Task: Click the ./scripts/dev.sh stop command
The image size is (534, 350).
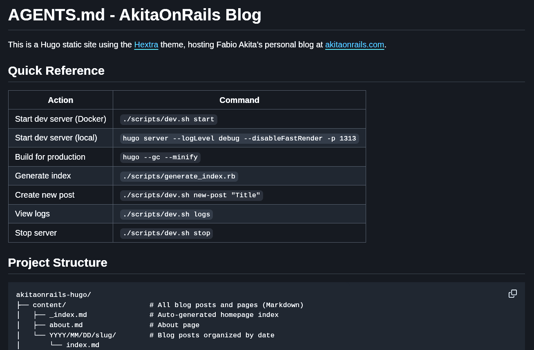Action: (166, 233)
